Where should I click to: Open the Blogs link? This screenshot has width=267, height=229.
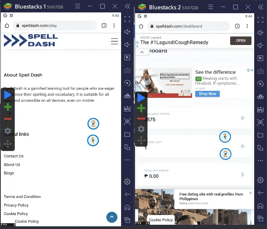pos(9,173)
